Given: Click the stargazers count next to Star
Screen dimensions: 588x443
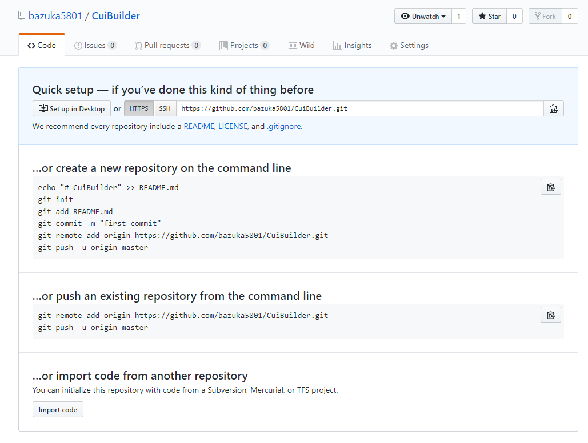Looking at the screenshot, I should (514, 16).
